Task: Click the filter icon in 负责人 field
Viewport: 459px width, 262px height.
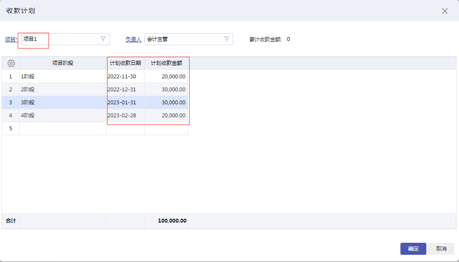Action: 227,39
